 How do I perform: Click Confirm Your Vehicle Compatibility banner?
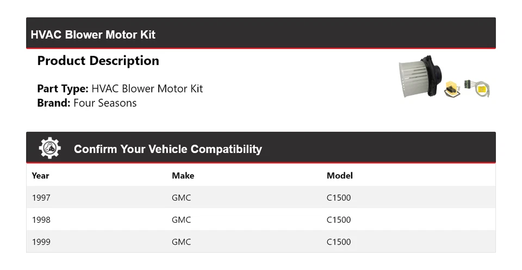pos(167,149)
